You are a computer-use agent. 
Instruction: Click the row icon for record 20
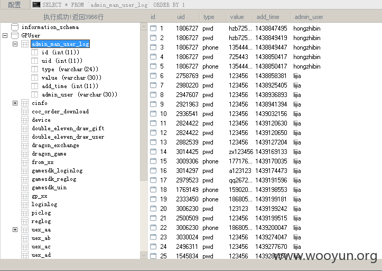click(x=153, y=209)
